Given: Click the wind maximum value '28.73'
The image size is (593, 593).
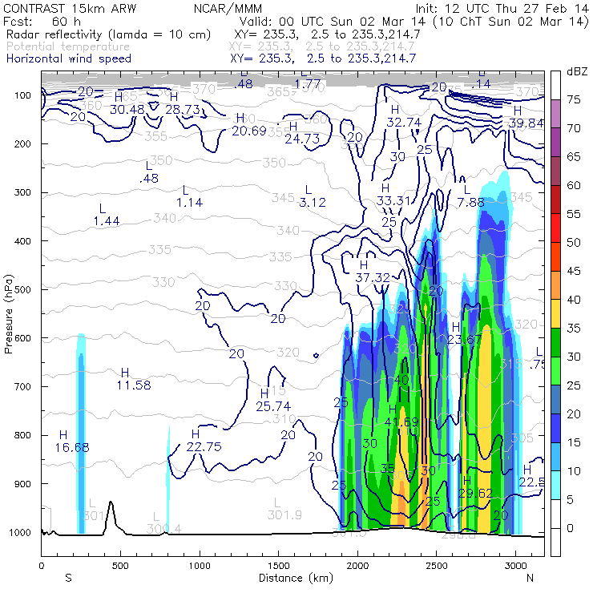Looking at the screenshot, I should tap(183, 110).
